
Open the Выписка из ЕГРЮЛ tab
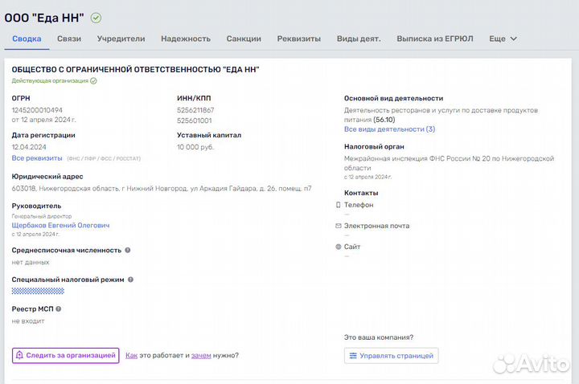click(x=435, y=39)
